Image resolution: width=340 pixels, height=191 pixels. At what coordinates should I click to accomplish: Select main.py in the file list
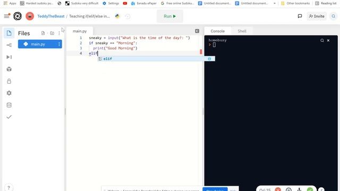(x=38, y=44)
